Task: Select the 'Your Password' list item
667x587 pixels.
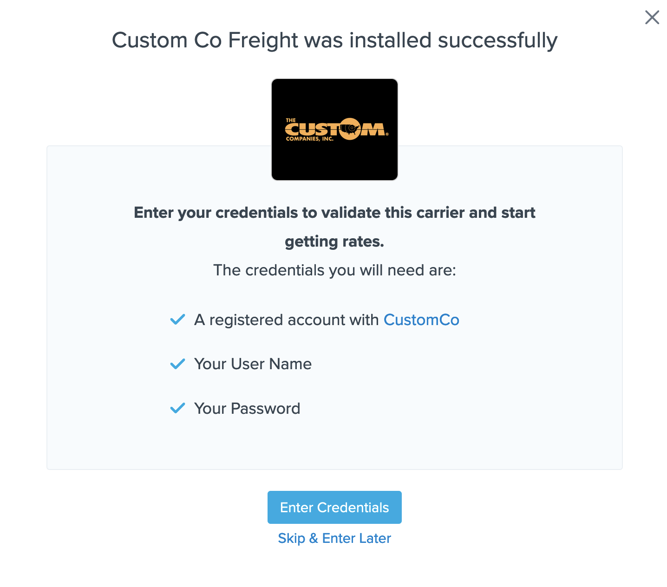Action: pyautogui.click(x=247, y=409)
